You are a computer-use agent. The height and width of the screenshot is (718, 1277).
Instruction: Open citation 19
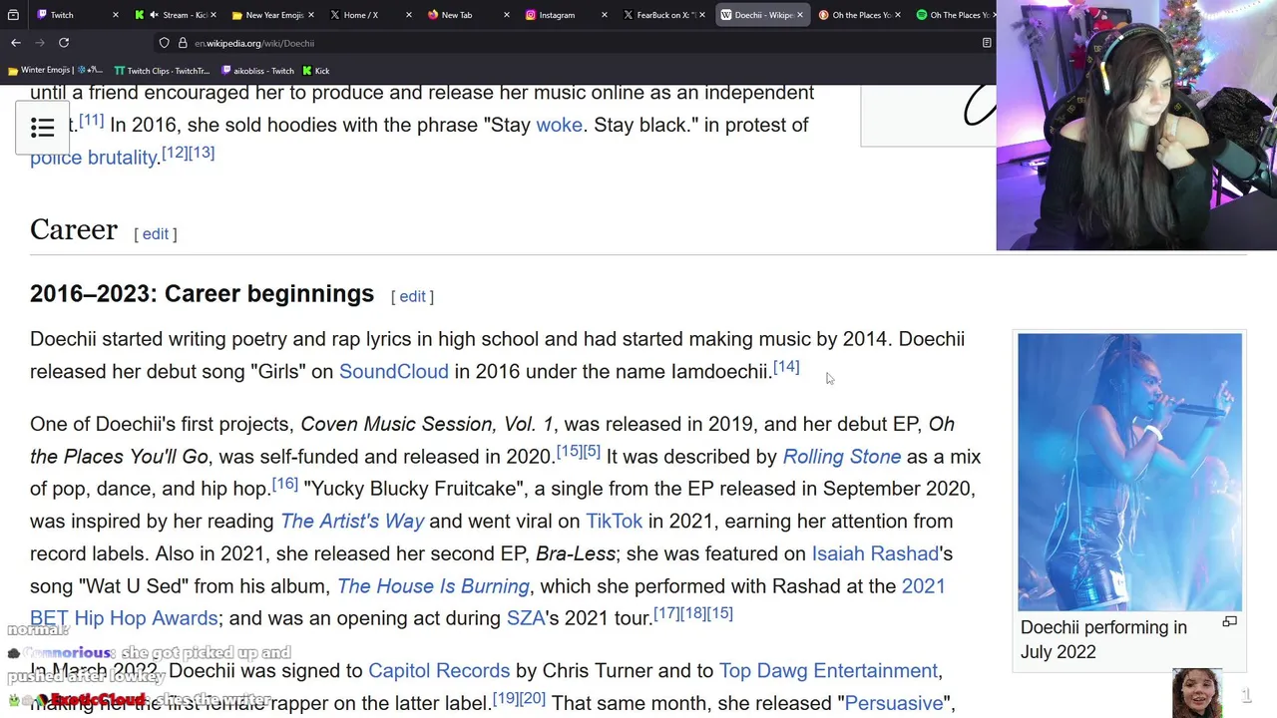506,698
